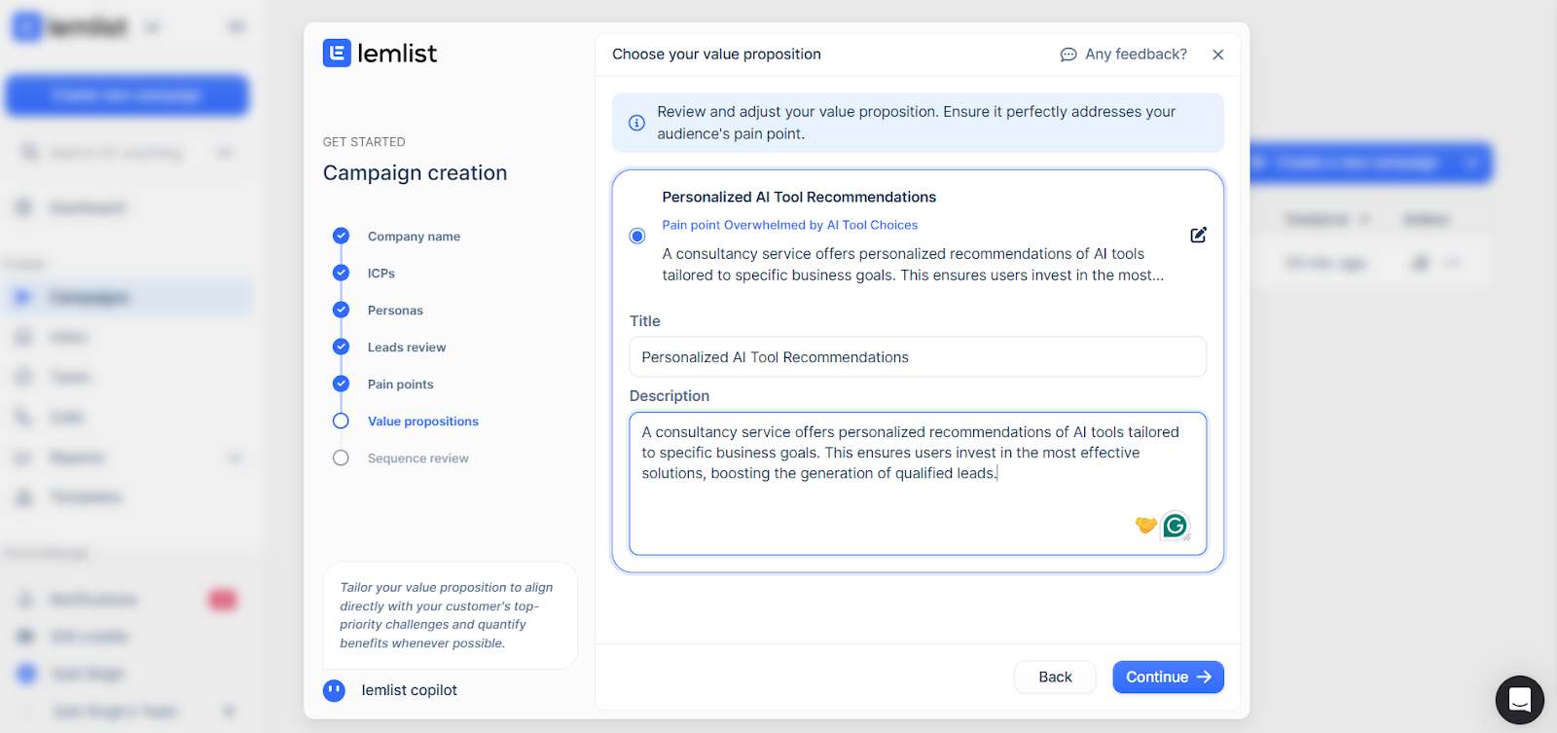Open the Sequence review step
The width and height of the screenshot is (1557, 733).
click(x=418, y=458)
